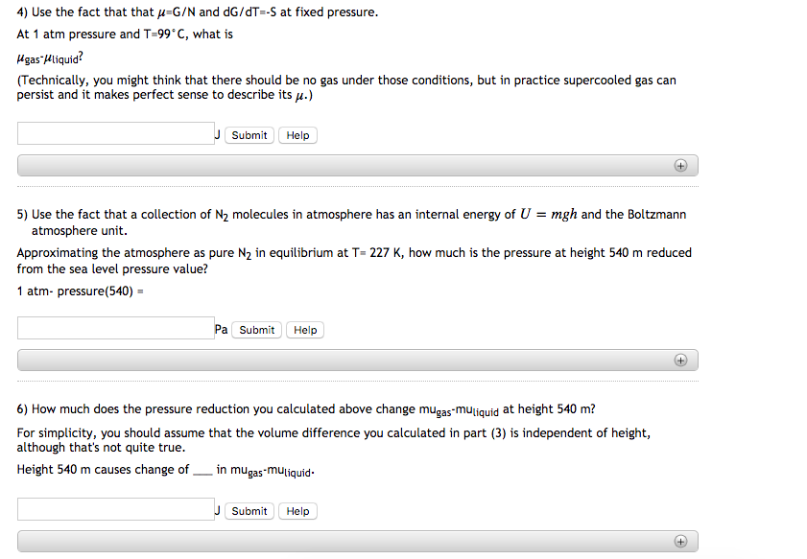The width and height of the screenshot is (807, 559).
Task: Expand the gray bar below question 4
Action: pos(357,165)
